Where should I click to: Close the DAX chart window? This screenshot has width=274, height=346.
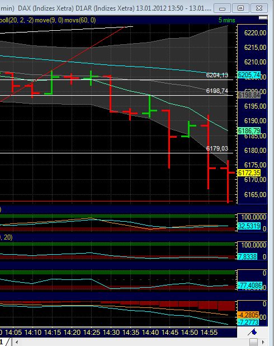pyautogui.click(x=259, y=8)
